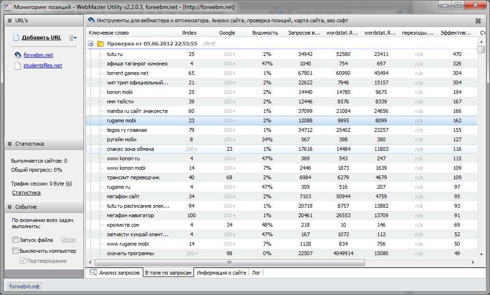Toggle the Подтверждение checkbox

[x=23, y=261]
